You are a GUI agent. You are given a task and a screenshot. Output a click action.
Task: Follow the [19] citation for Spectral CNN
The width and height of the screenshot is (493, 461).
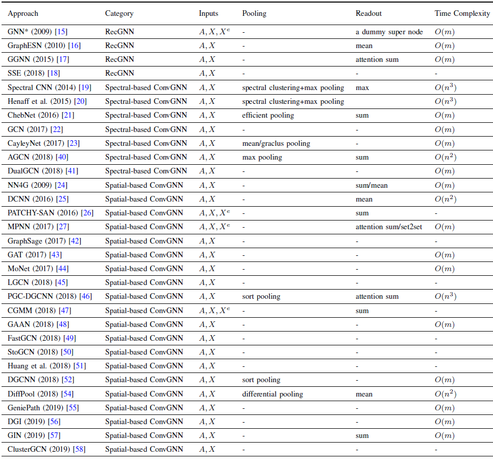click(x=85, y=87)
